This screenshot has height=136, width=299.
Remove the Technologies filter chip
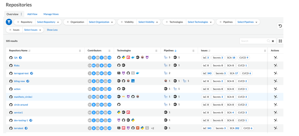[167, 22]
